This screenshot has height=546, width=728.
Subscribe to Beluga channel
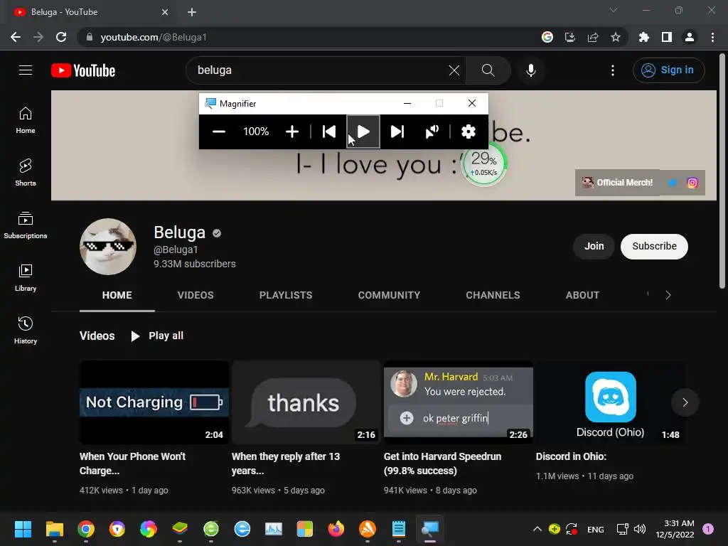click(654, 246)
